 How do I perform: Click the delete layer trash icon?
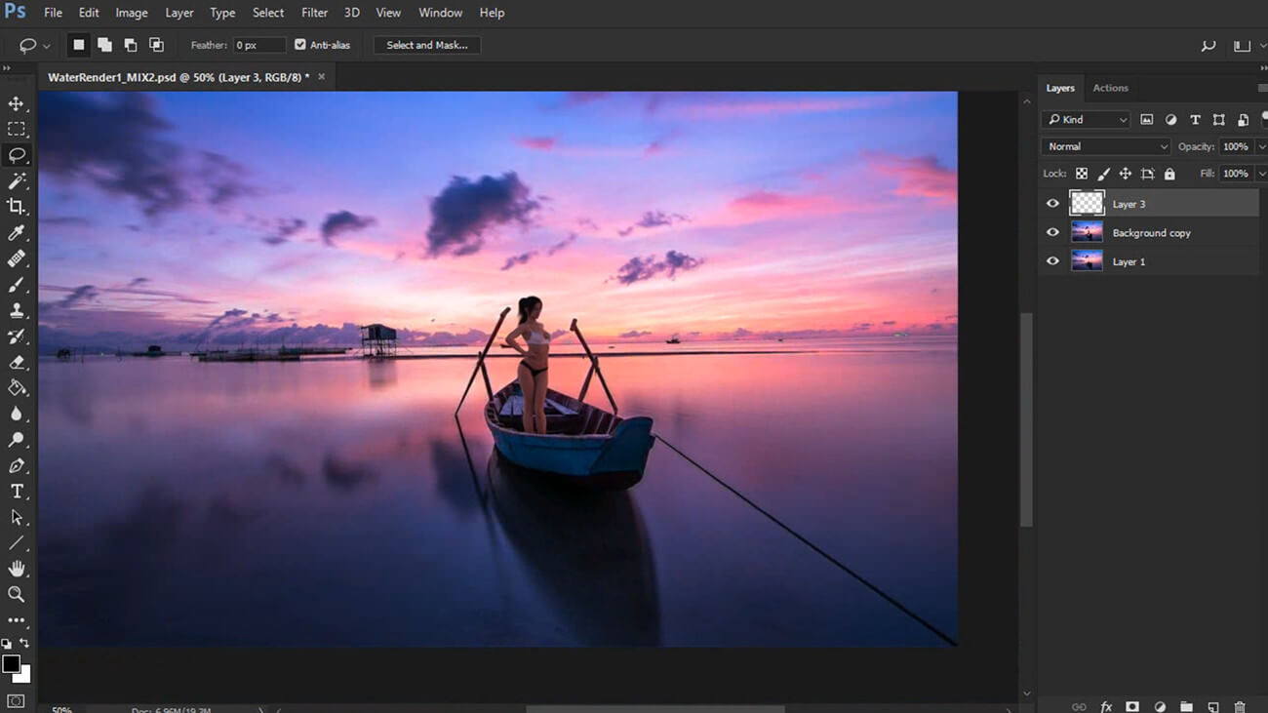[x=1240, y=706]
